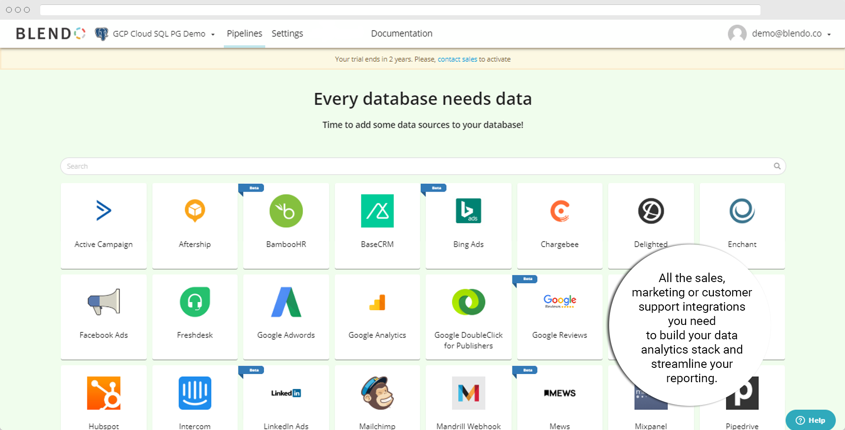Click the Active Campaign label
The height and width of the screenshot is (430, 845).
tap(104, 245)
